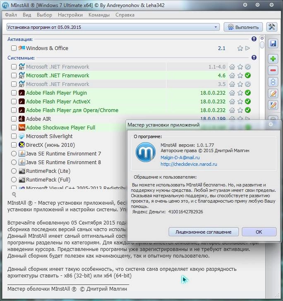Click green check for Adobe Flash Player Plugin
The height and width of the screenshot is (301, 283).
pyautogui.click(x=248, y=93)
